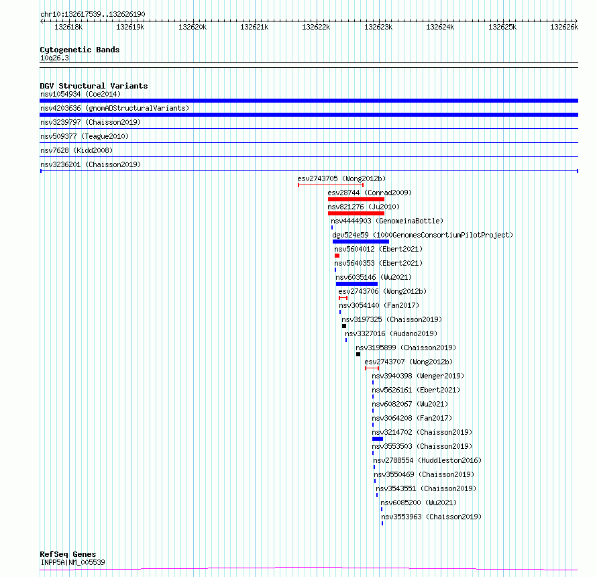Click nsv3550469 (Chaisson2019) label
Screen dimensions: 597x577
tap(424, 474)
